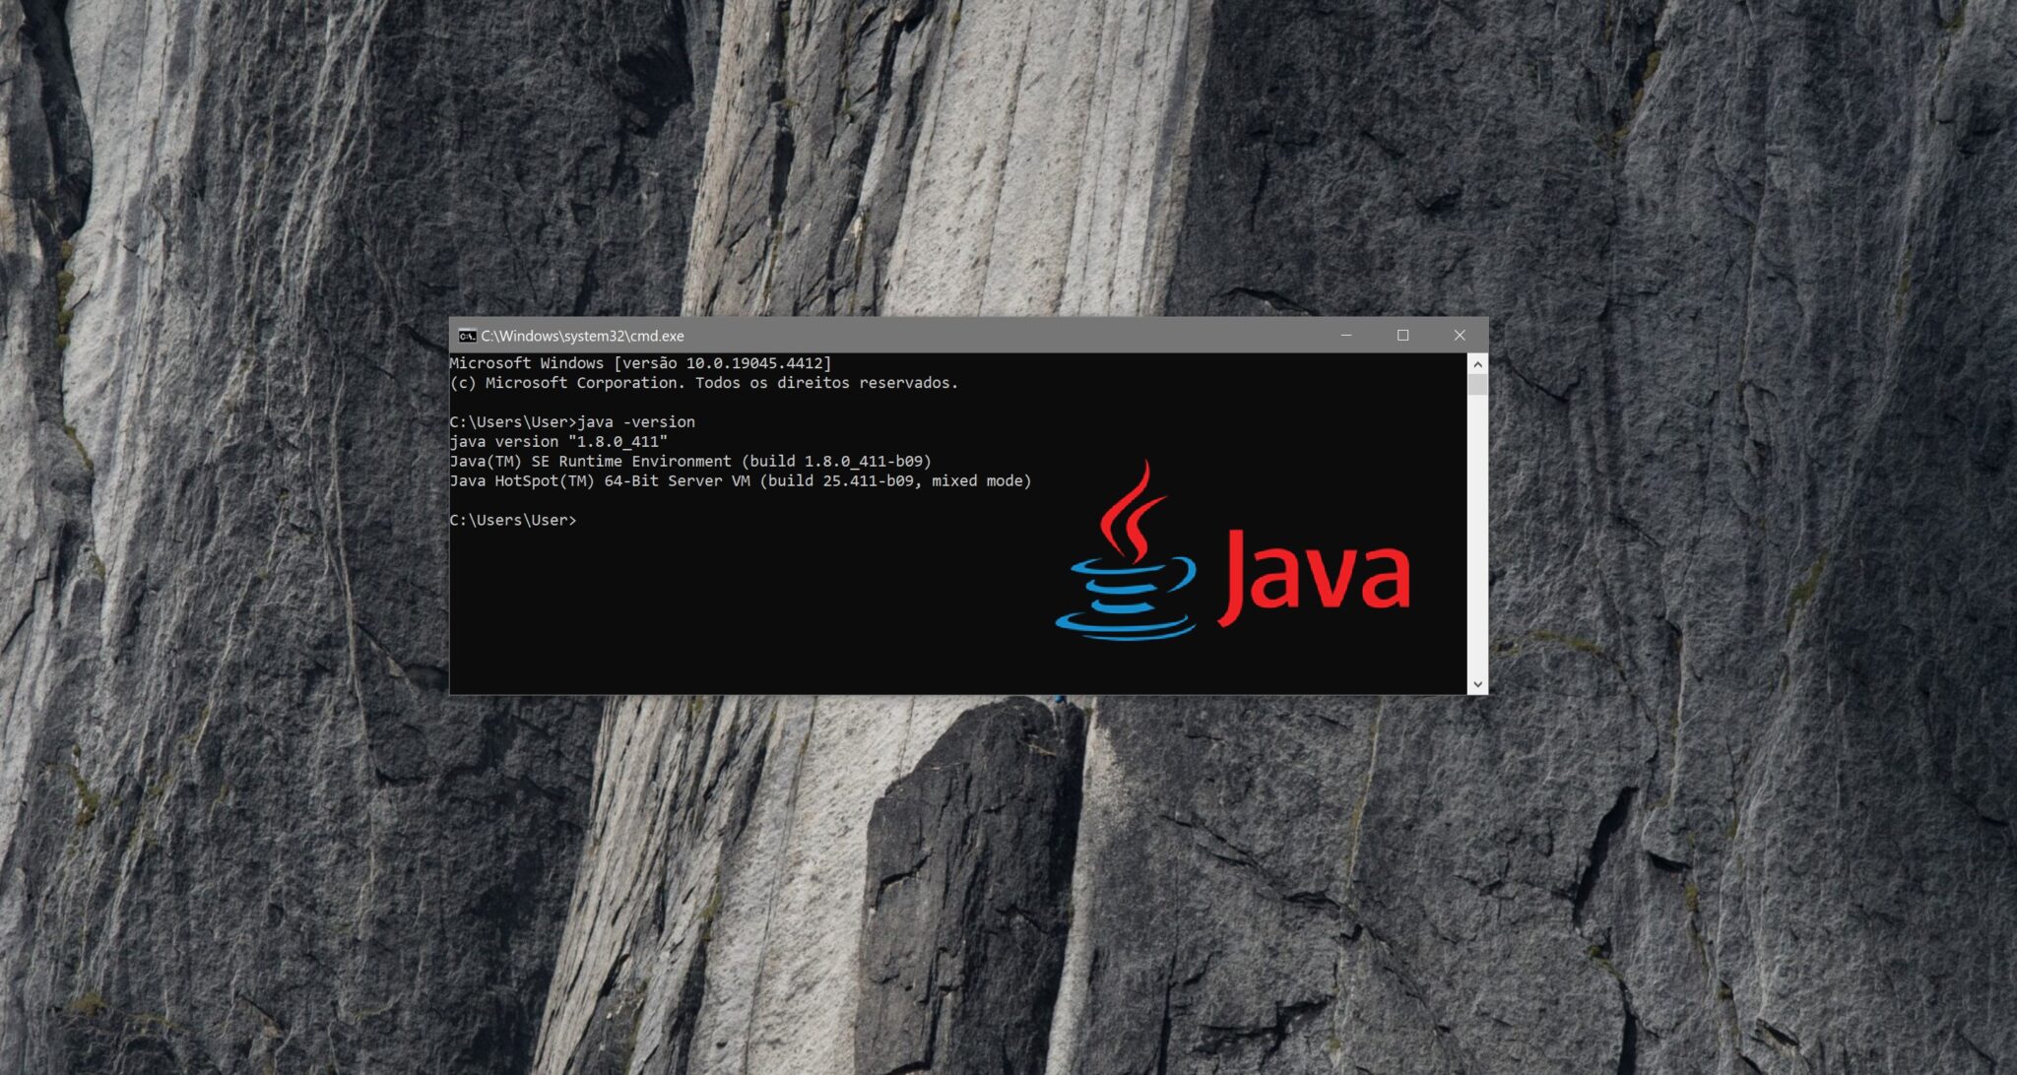Image resolution: width=2017 pixels, height=1075 pixels.
Task: Click the scrollbar up arrow in cmd
Action: 1477,363
